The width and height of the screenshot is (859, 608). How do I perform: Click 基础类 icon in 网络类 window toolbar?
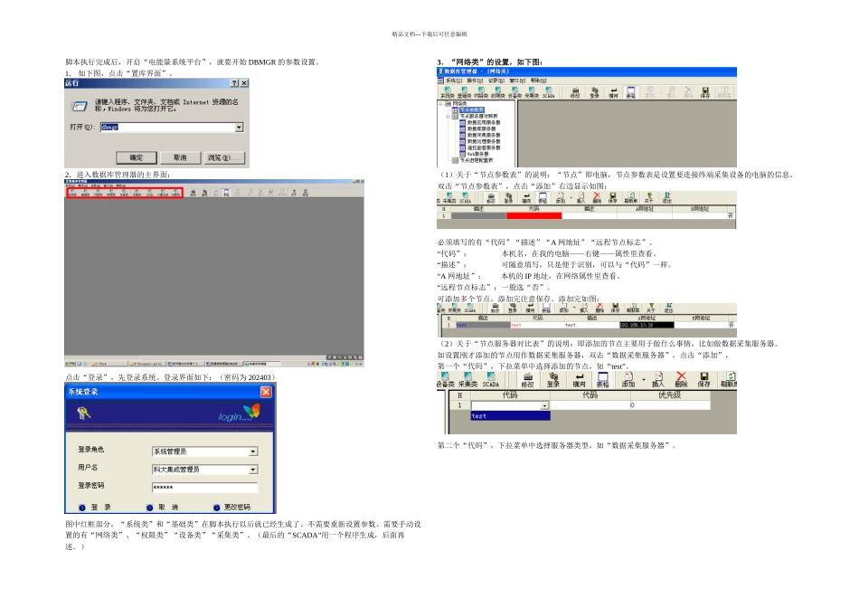tap(464, 92)
